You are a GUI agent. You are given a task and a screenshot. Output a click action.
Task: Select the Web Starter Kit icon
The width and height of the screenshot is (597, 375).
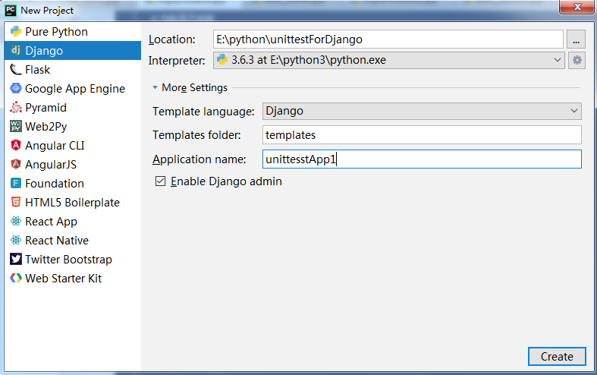click(16, 278)
